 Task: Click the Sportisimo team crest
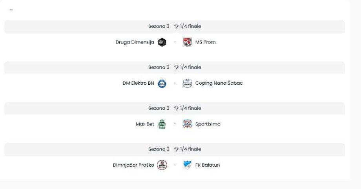187,124
